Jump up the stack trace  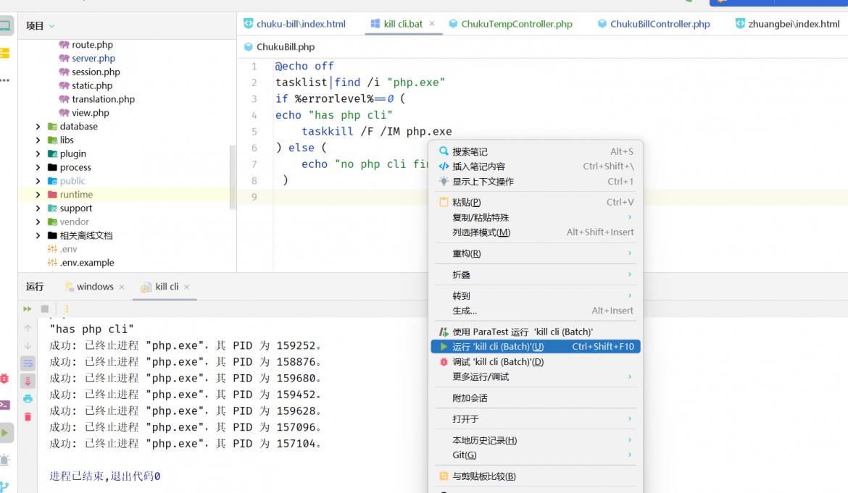pos(28,329)
